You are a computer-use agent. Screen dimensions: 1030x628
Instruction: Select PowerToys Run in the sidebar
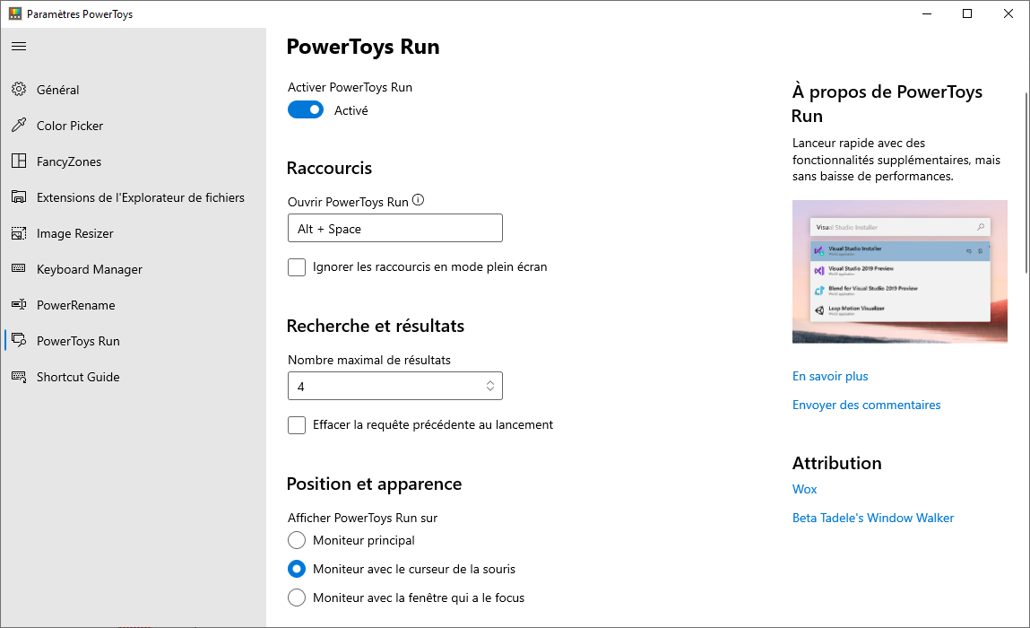click(134, 341)
